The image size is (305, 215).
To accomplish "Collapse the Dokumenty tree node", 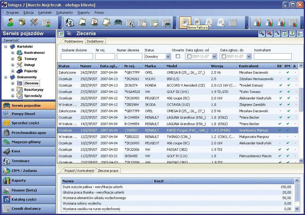I will (x=6, y=77).
